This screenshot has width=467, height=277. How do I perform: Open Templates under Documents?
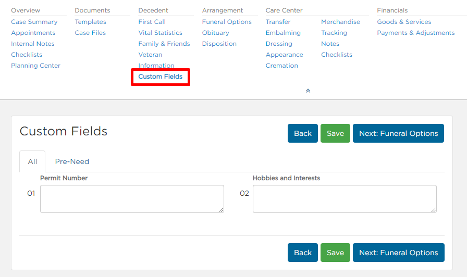click(91, 22)
